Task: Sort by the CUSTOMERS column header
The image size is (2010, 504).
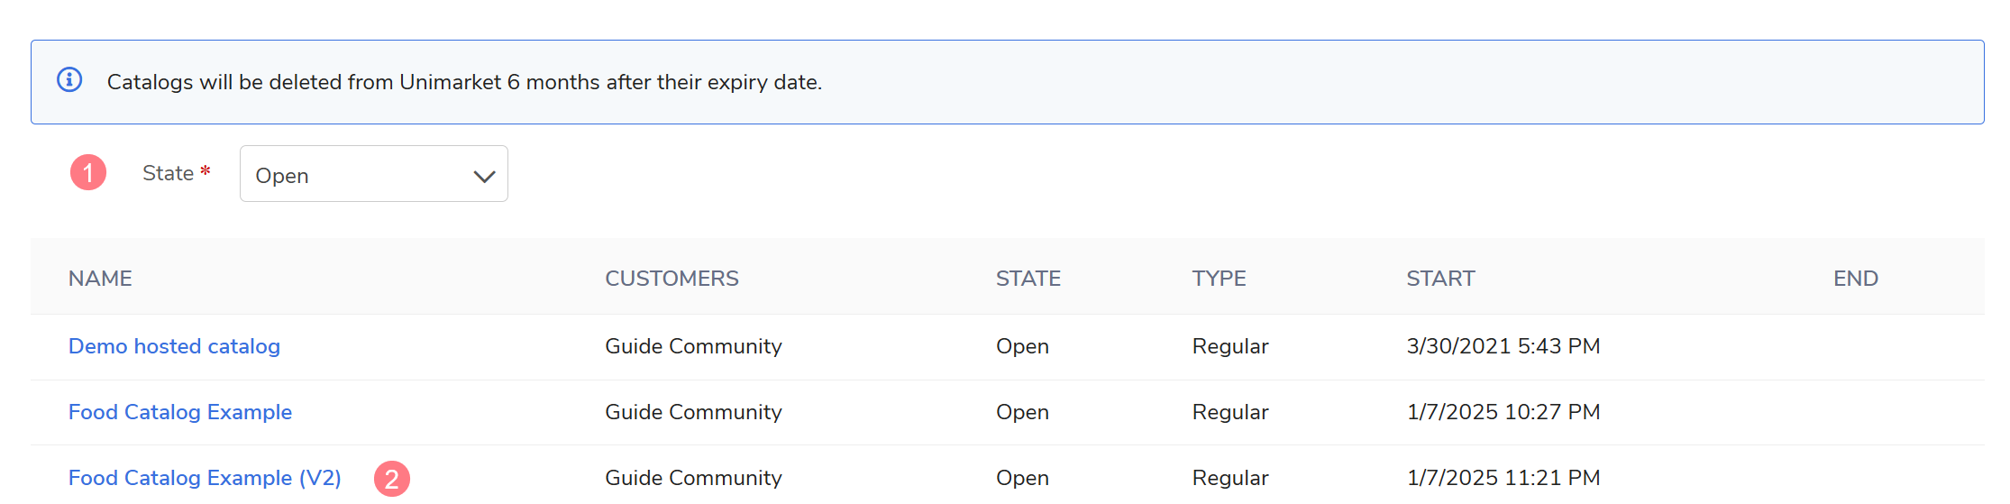Action: [x=672, y=279]
